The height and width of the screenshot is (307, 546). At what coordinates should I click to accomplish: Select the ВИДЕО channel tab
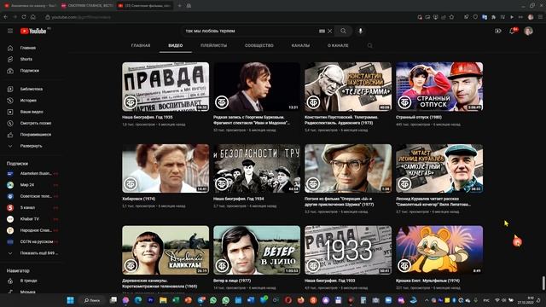pos(176,45)
